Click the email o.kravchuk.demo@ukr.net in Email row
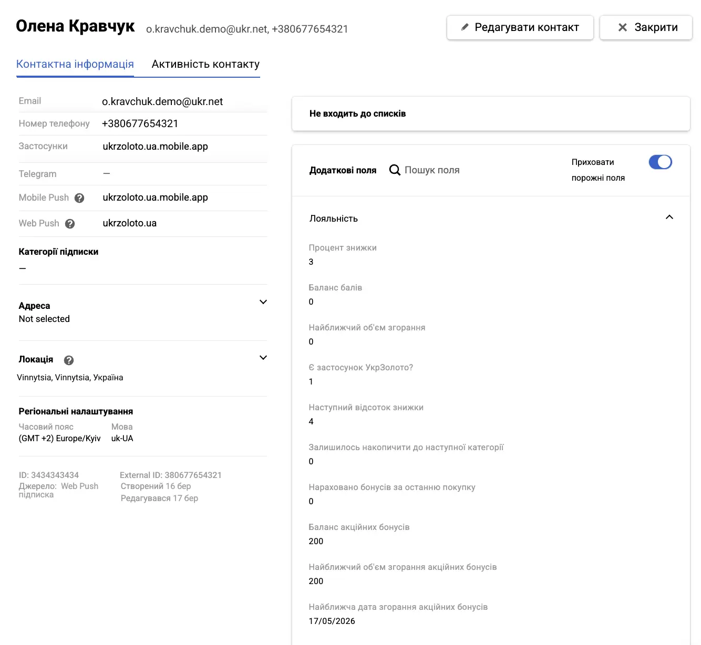 [162, 101]
